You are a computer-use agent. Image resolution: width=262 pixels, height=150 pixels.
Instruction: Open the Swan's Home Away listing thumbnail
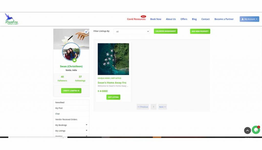pyautogui.click(x=113, y=59)
